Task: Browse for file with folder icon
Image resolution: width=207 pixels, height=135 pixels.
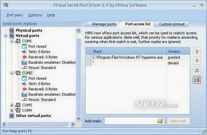Action: [160, 121]
